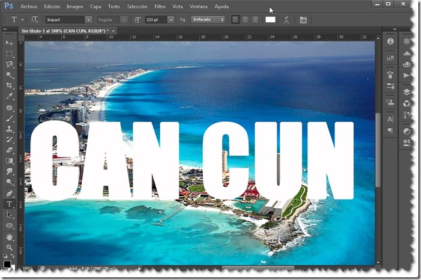Open the Paragraph panel pilcrow icon

391,131
